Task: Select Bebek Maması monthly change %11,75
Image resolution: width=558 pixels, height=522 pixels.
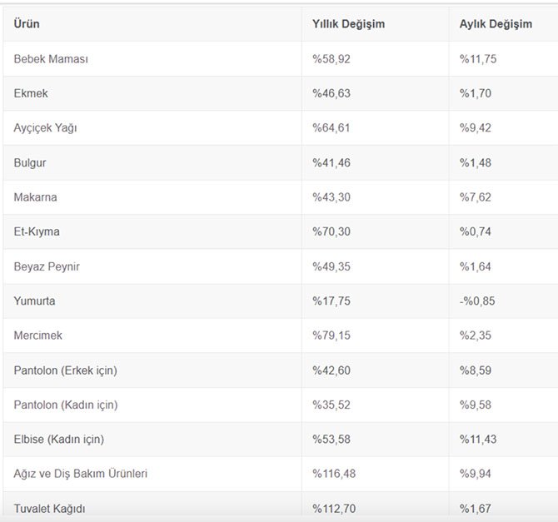Action: click(x=478, y=59)
